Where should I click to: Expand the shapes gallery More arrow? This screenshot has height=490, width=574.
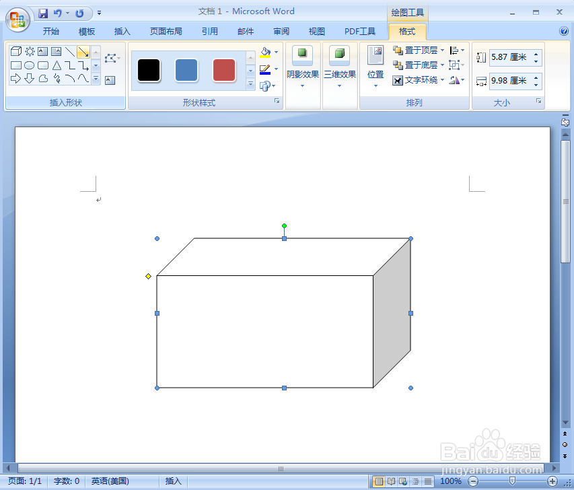(x=96, y=79)
